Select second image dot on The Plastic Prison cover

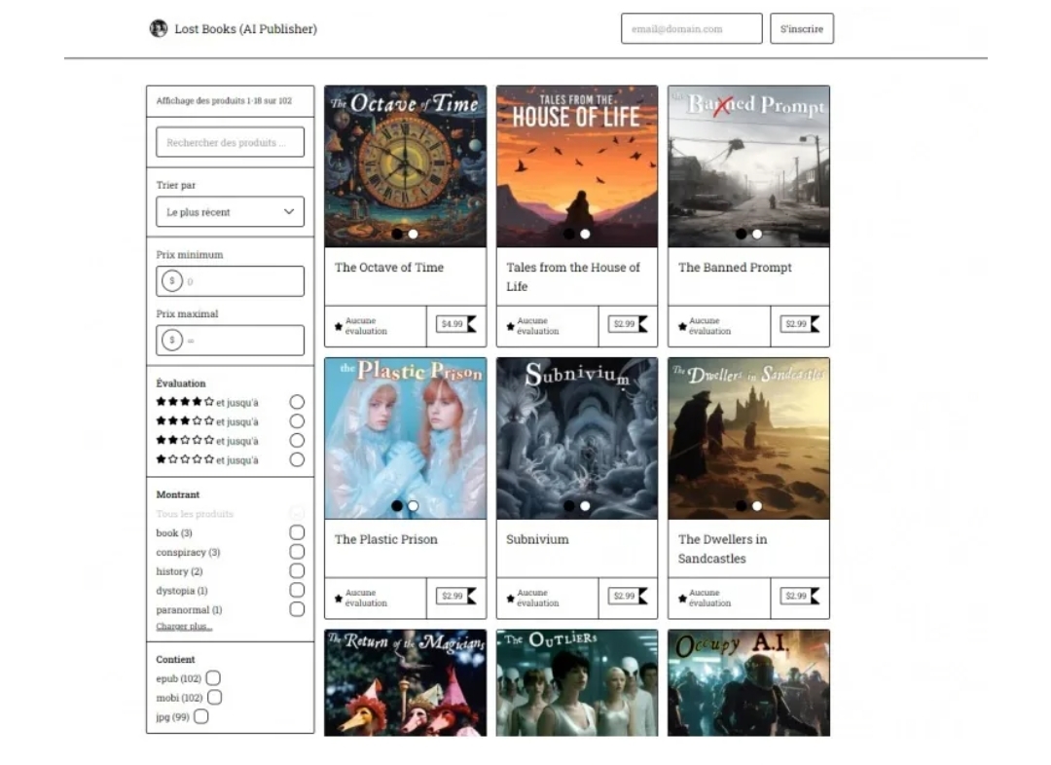point(414,506)
